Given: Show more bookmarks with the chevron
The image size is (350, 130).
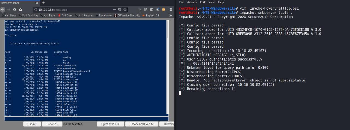Looking at the screenshot, I should click(x=171, y=16).
